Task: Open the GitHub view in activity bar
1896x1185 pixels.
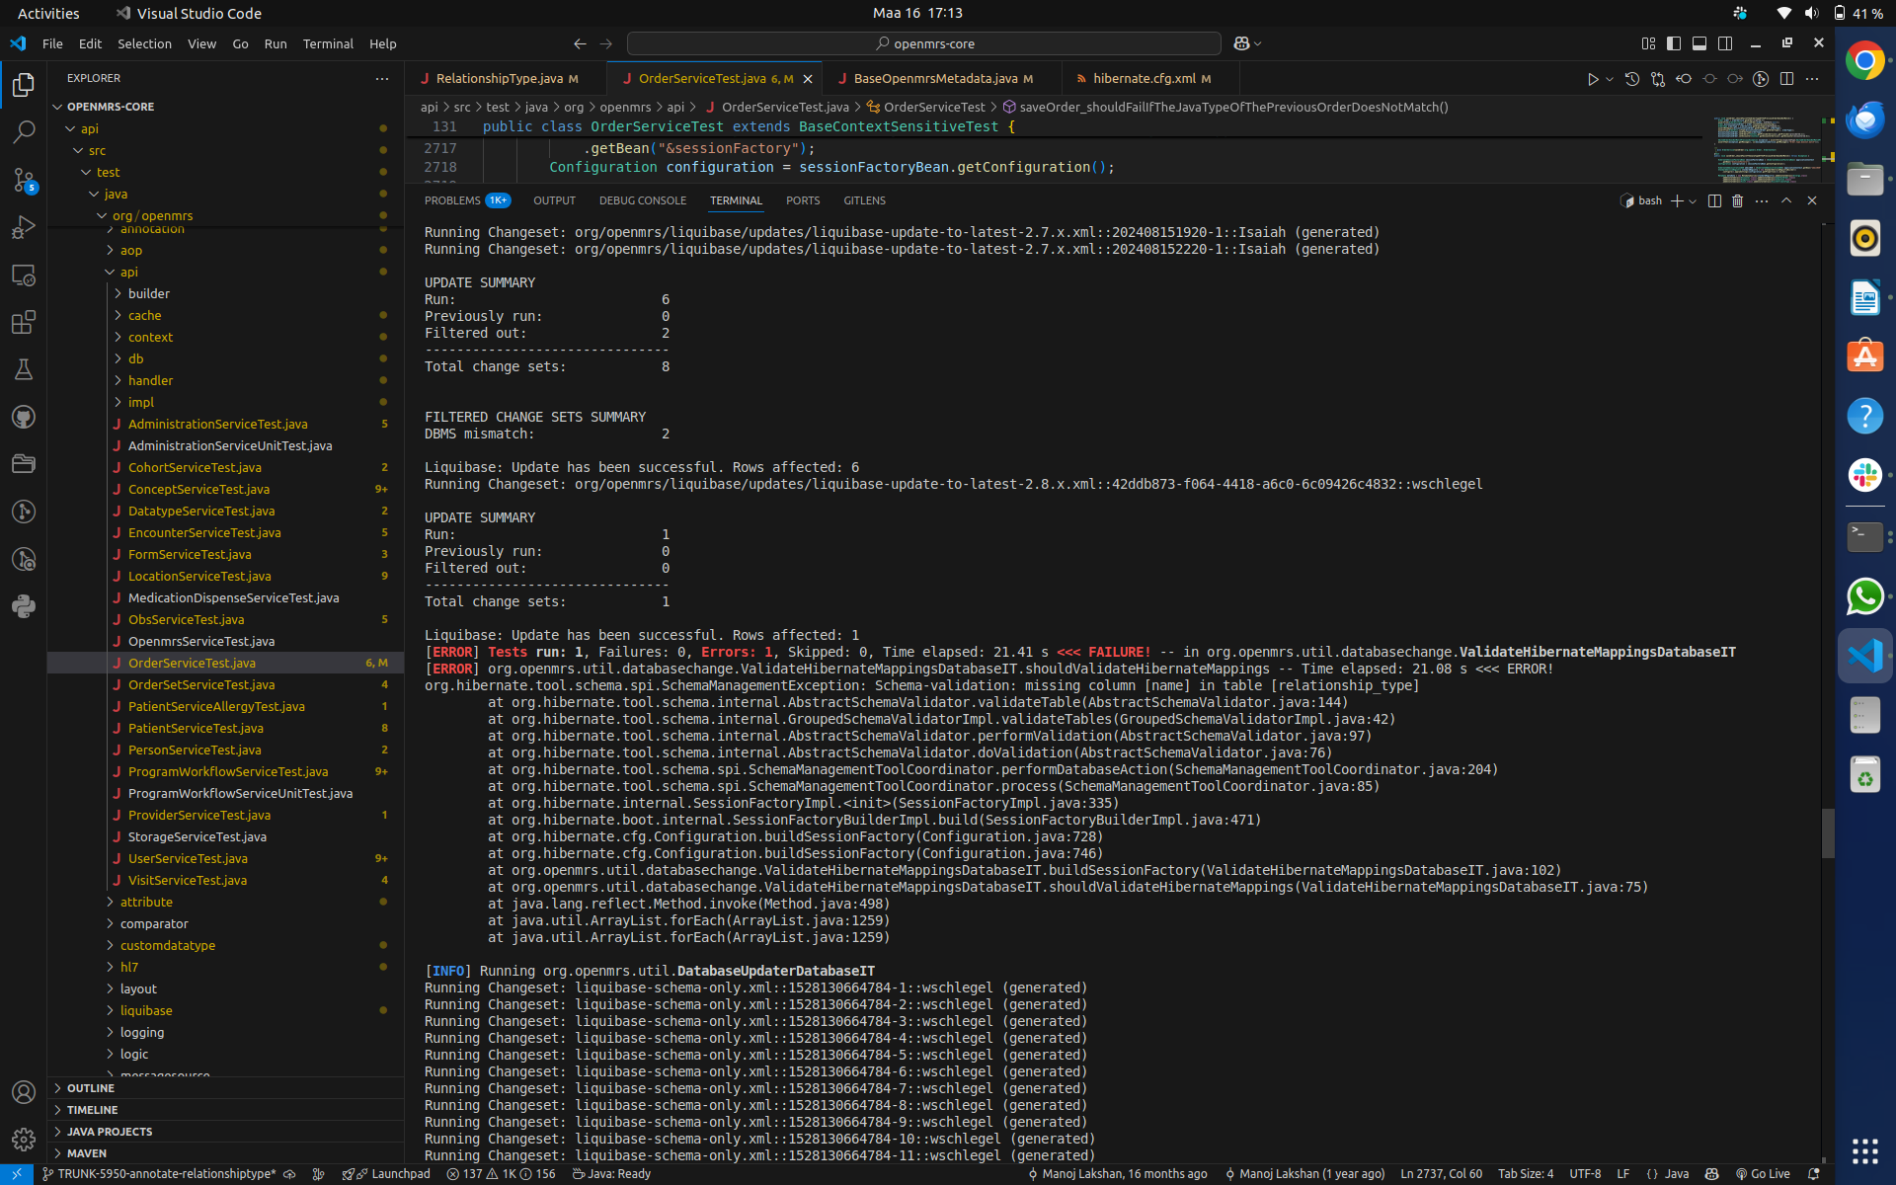Action: [24, 417]
